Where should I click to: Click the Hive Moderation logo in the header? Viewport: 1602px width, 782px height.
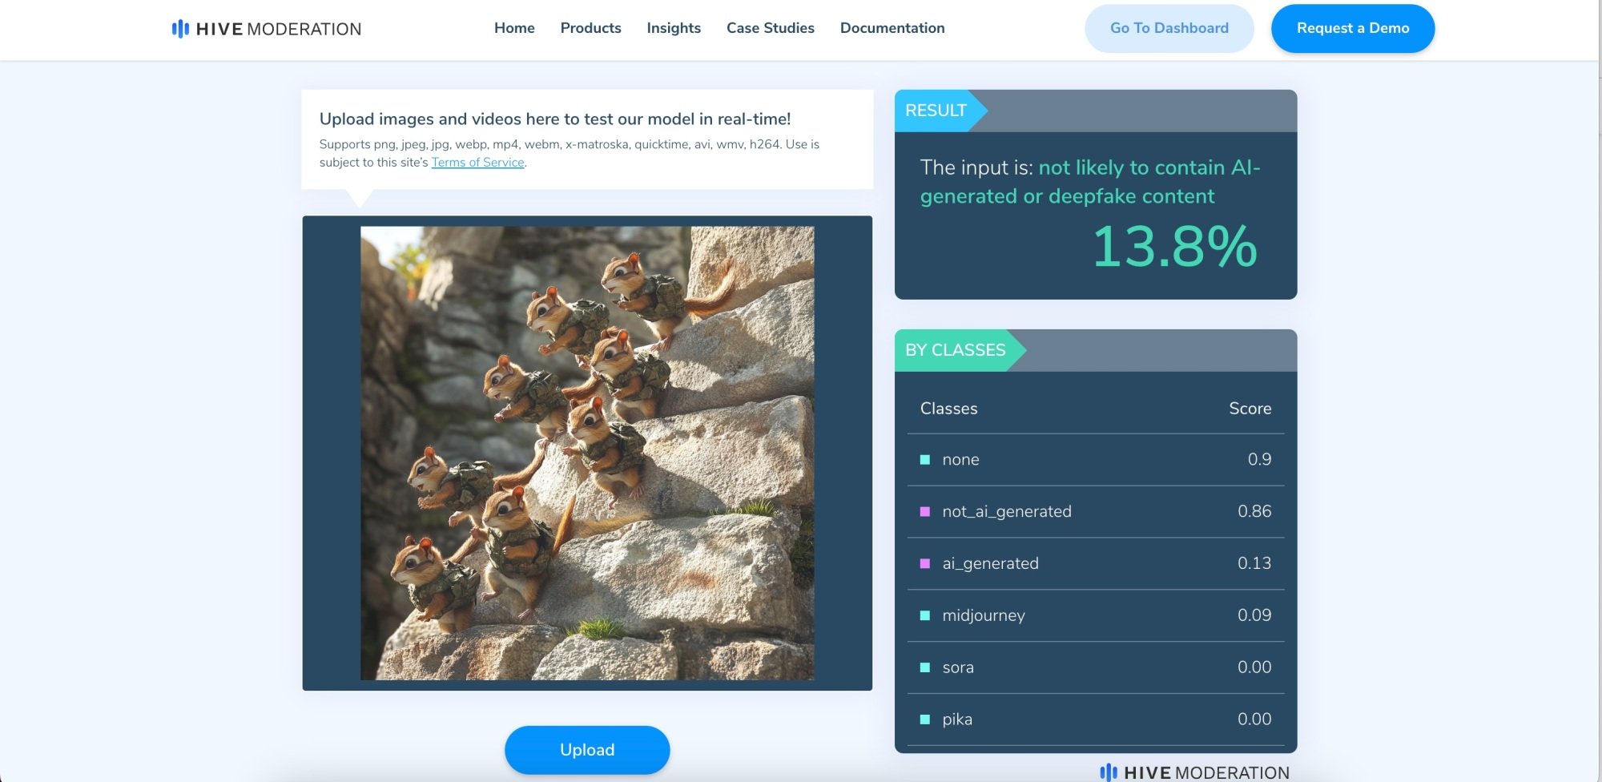point(267,28)
